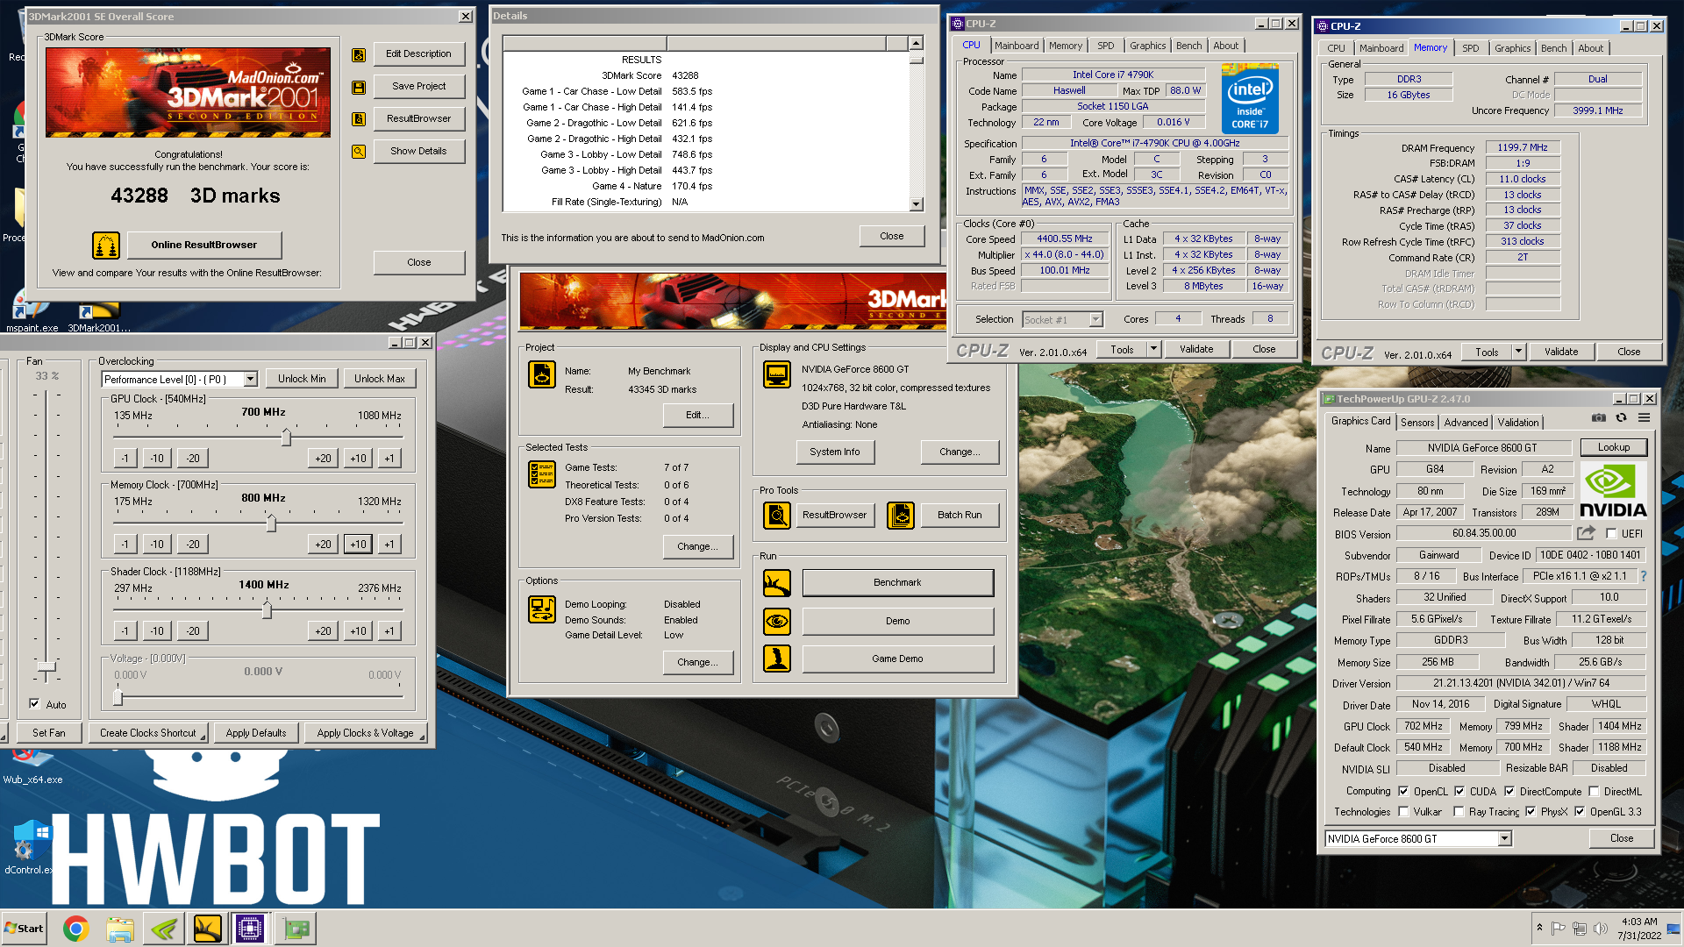Switch to Mainboard tab in first CPU-Z window
This screenshot has width=1684, height=947.
(1017, 46)
